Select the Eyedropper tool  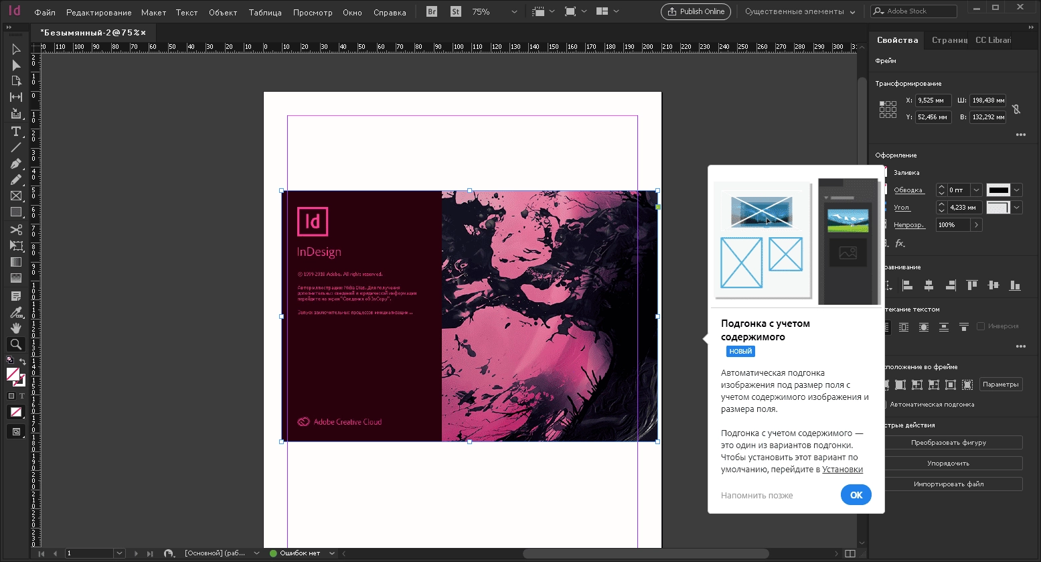click(x=16, y=312)
